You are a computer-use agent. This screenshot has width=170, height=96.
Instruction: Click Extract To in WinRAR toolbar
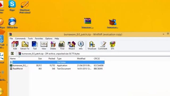click(x=25, y=45)
